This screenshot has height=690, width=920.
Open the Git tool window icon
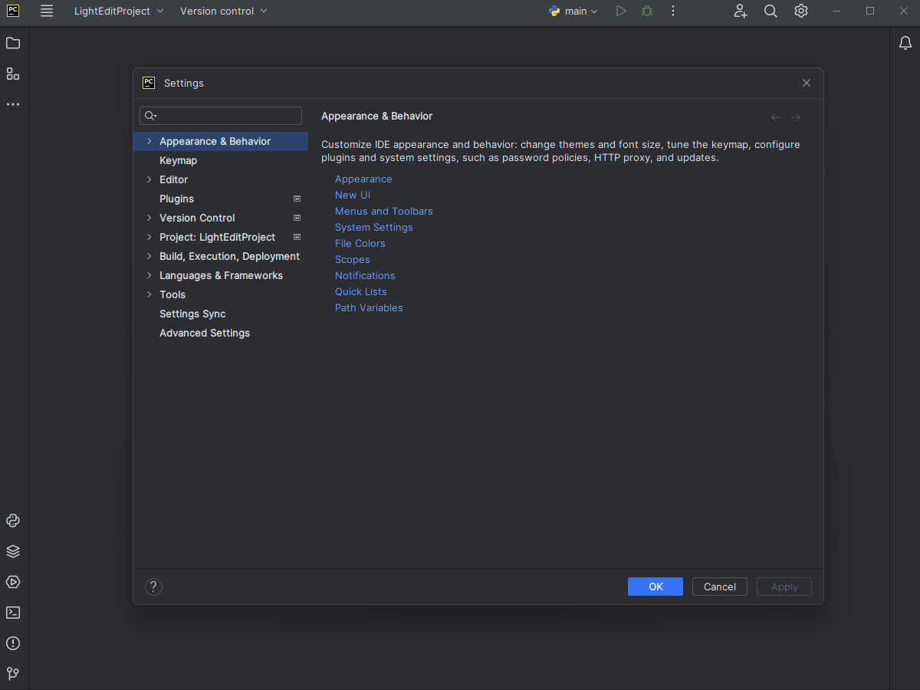click(13, 674)
